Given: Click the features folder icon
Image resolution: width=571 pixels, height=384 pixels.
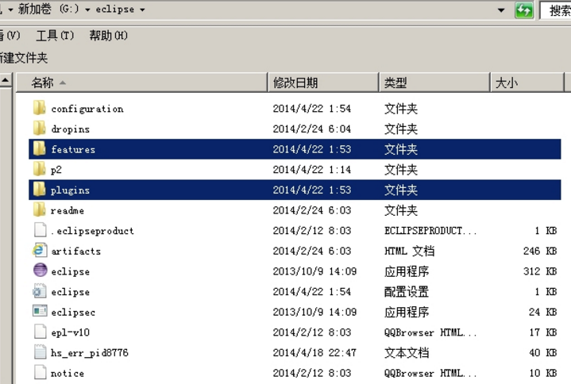Looking at the screenshot, I should [40, 148].
